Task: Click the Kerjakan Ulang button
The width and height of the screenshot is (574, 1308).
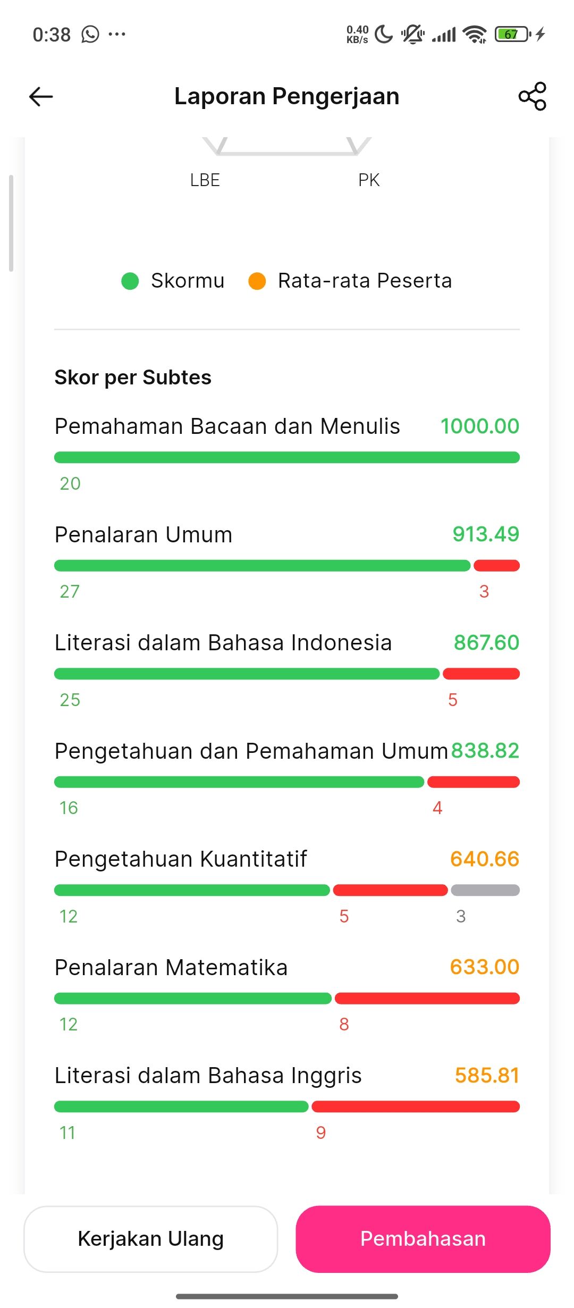Action: [151, 1239]
